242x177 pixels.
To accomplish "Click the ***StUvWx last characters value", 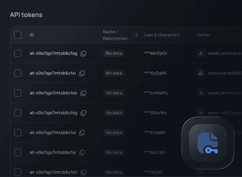I will click(x=156, y=113).
